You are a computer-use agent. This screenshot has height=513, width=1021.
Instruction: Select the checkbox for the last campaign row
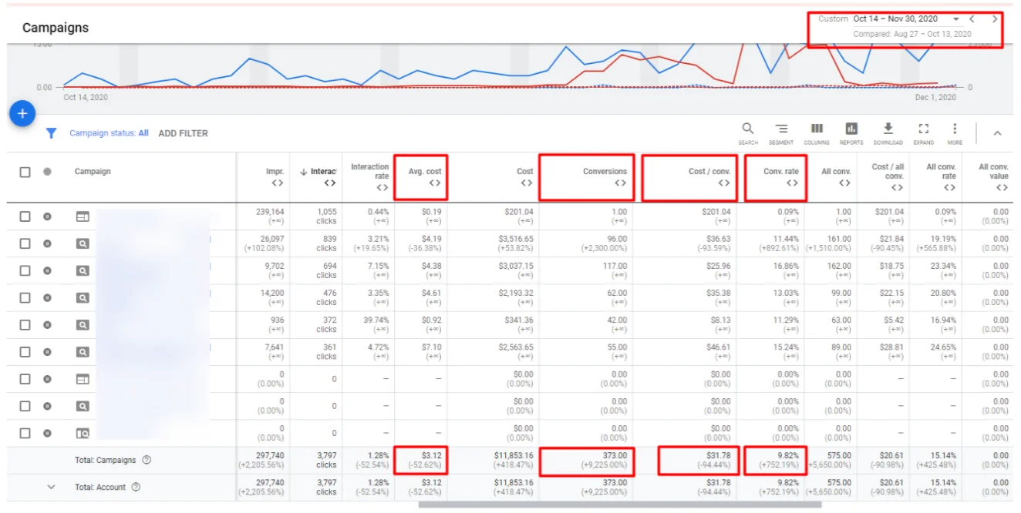tap(25, 433)
